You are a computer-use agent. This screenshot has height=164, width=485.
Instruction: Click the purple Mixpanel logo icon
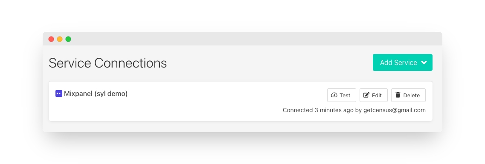coord(59,93)
